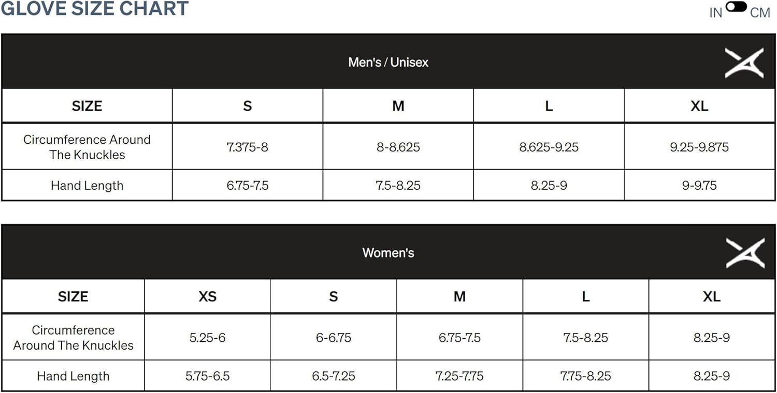The width and height of the screenshot is (777, 393).
Task: Click the Hand Length label in men's table
Action: coord(87,186)
